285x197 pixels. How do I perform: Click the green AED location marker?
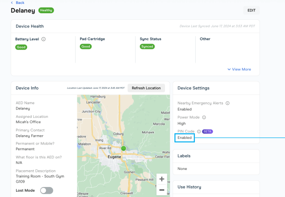tap(124, 148)
